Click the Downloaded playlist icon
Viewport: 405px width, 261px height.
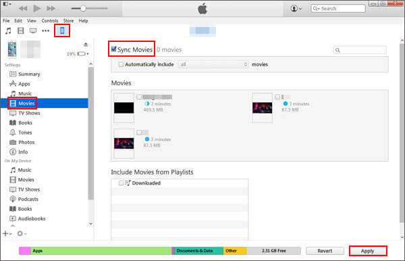pyautogui.click(x=128, y=183)
